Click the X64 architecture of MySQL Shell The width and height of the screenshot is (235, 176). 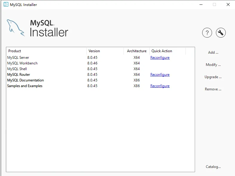tap(137, 69)
